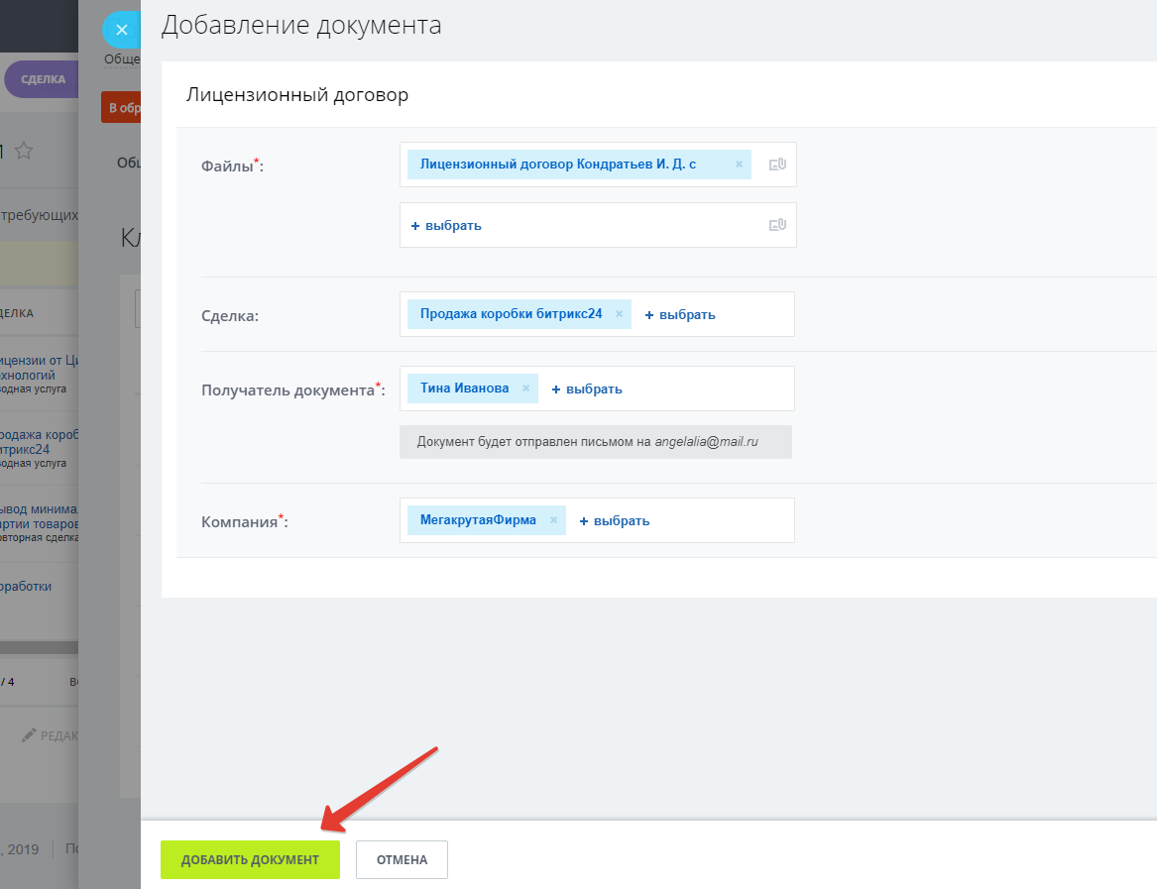Open file library icon in empty file field
The image size is (1157, 889).
coord(777,225)
